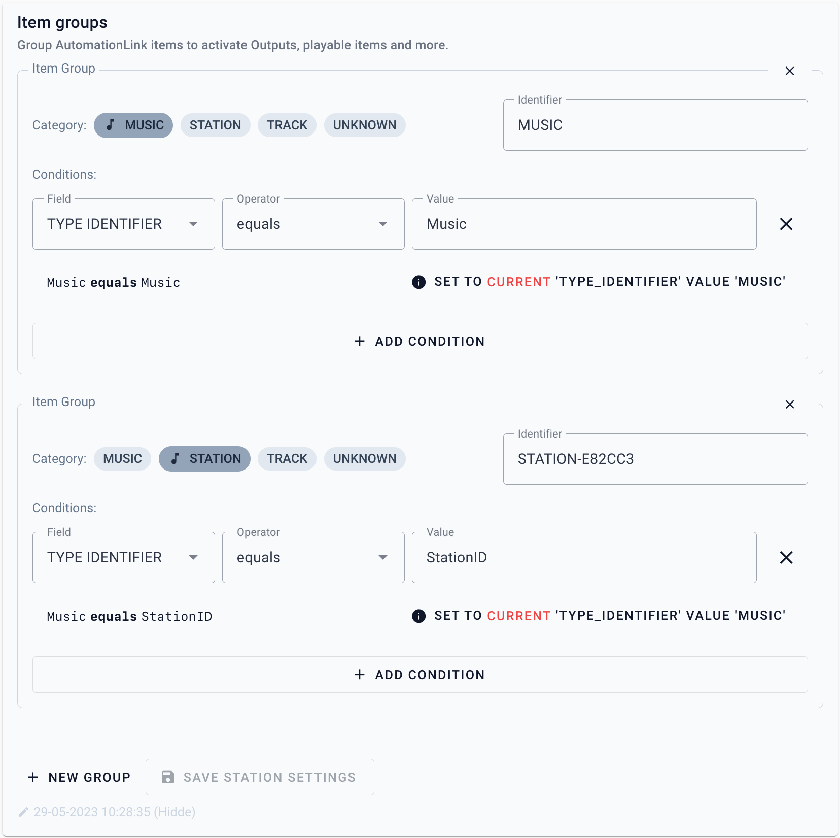
Task: Choose UNKNOWN category in the first group
Action: [365, 125]
